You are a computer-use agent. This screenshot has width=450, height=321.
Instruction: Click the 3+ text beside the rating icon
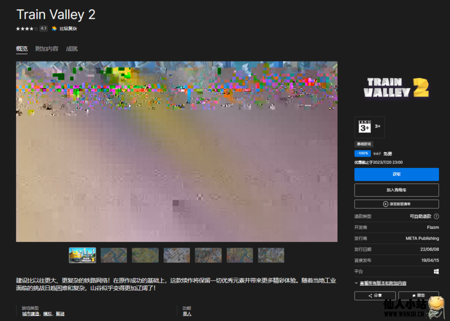coord(377,126)
